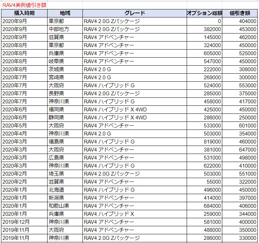Select discount value 300000
The width and height of the screenshot is (259, 243).
pyautogui.click(x=240, y=78)
